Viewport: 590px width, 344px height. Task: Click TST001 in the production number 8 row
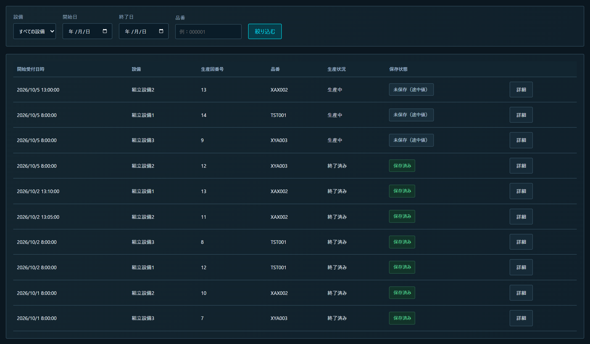[278, 242]
